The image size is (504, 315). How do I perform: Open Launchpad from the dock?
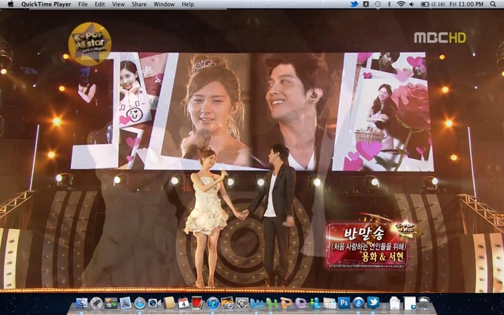point(96,303)
